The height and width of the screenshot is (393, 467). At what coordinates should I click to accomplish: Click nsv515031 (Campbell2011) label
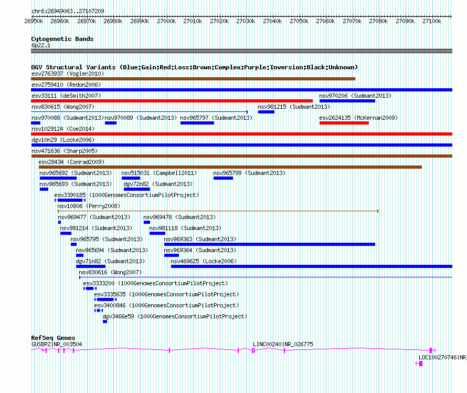[x=159, y=173]
